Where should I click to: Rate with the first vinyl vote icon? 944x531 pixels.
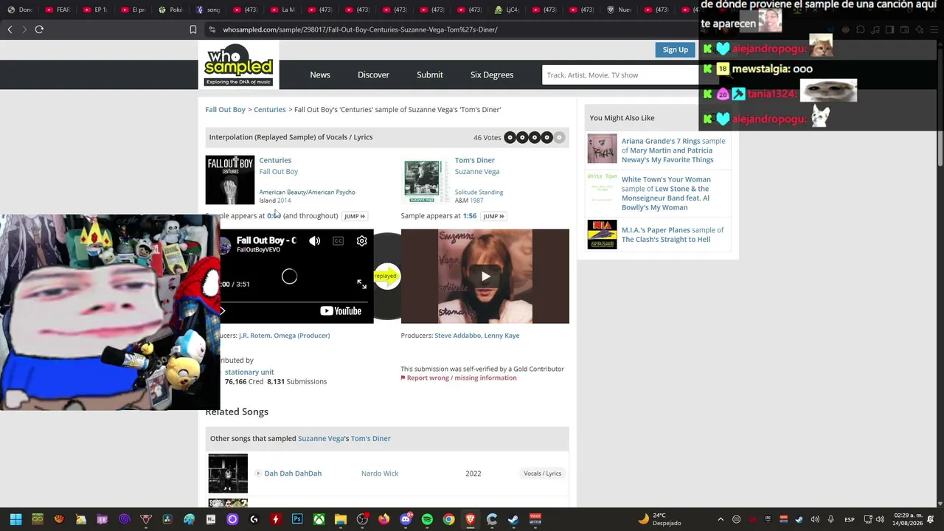510,137
